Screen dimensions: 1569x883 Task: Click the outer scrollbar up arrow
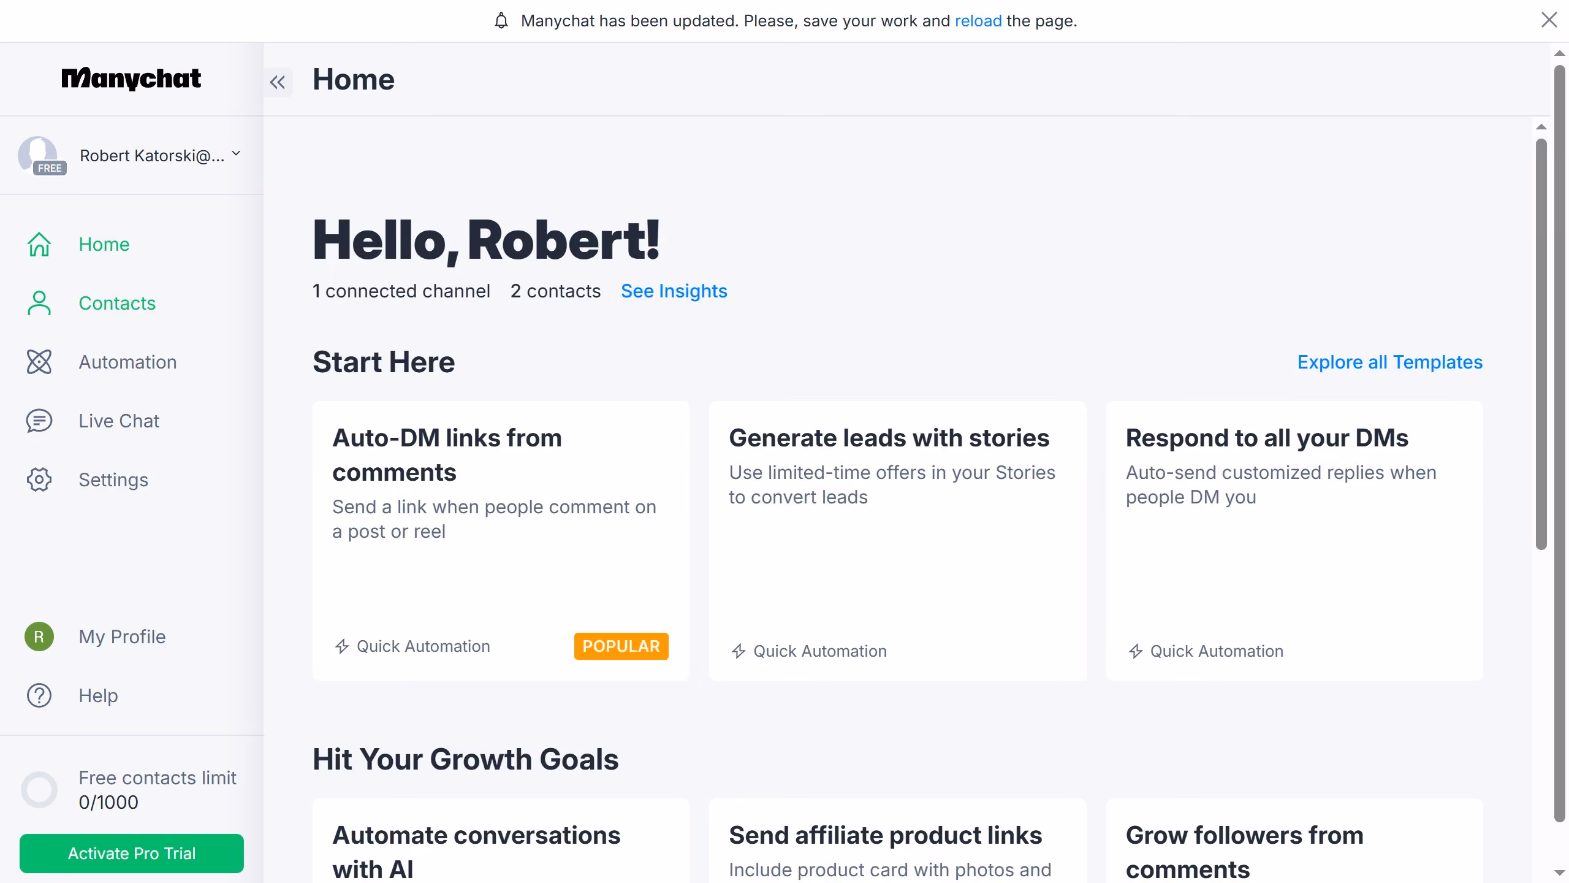tap(1560, 53)
